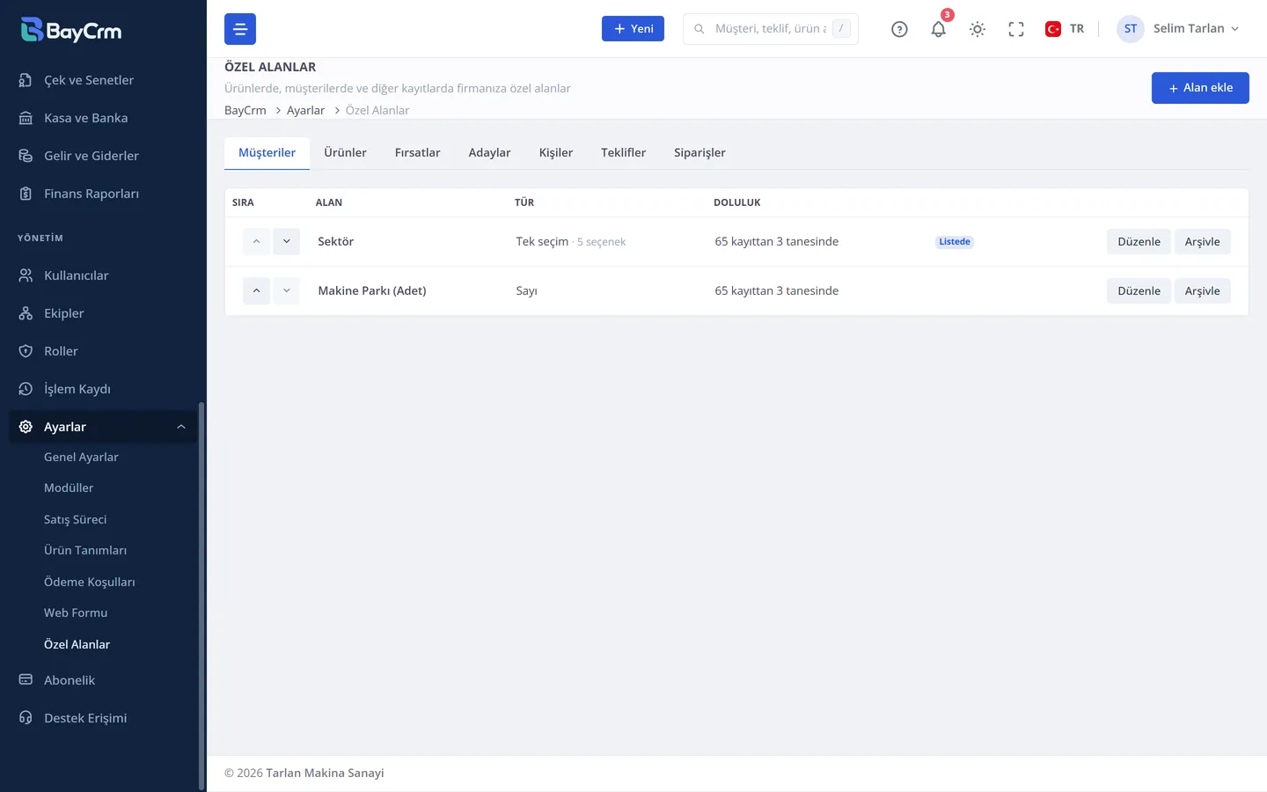
Task: Open Ekipler in sidebar
Action: coord(103,313)
